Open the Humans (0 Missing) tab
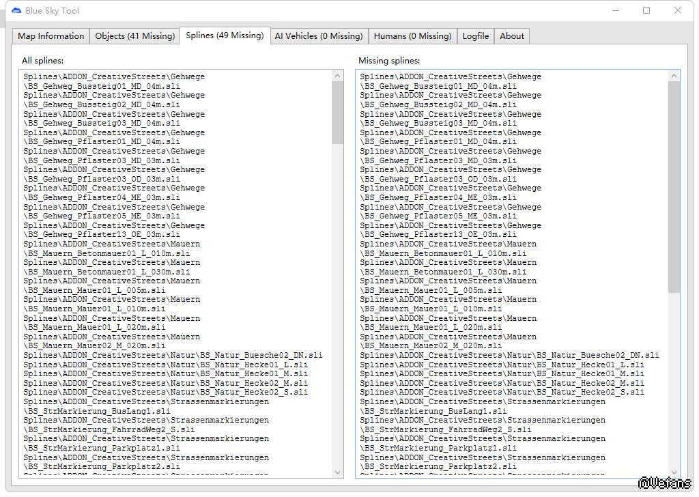699x497 pixels. 412,36
